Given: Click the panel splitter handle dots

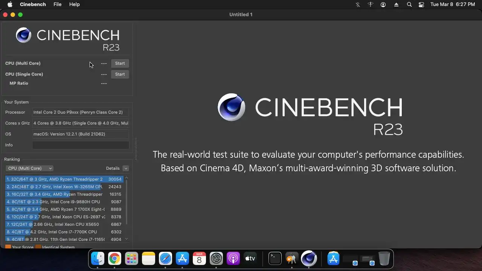Looking at the screenshot, I should [136, 149].
